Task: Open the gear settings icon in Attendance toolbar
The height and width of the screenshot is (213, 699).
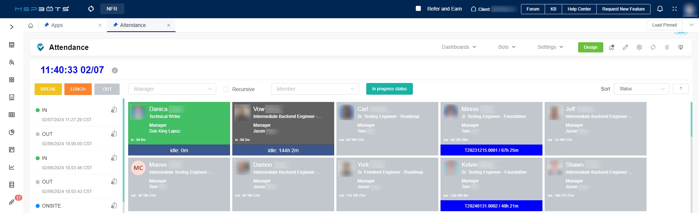Action: [x=639, y=47]
